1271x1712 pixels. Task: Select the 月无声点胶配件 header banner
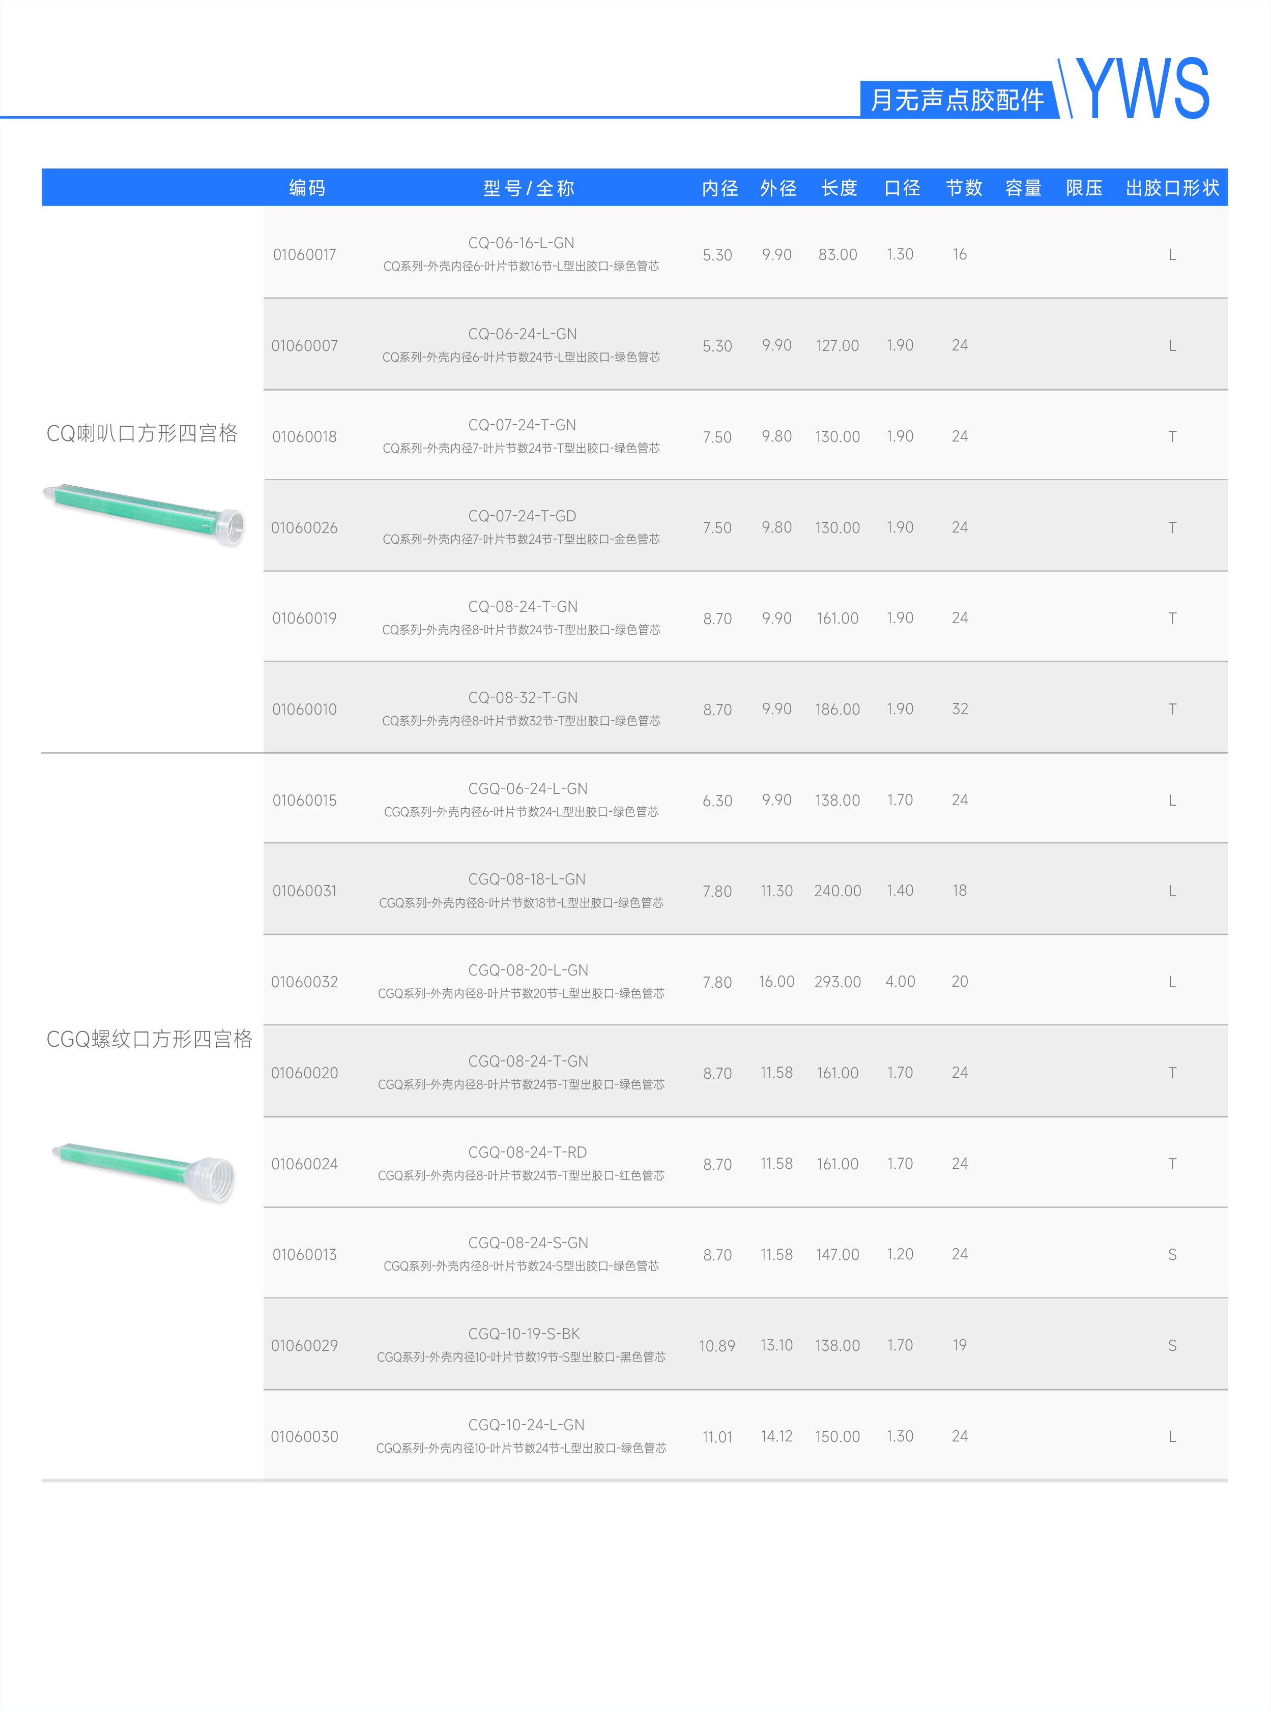[x=957, y=99]
